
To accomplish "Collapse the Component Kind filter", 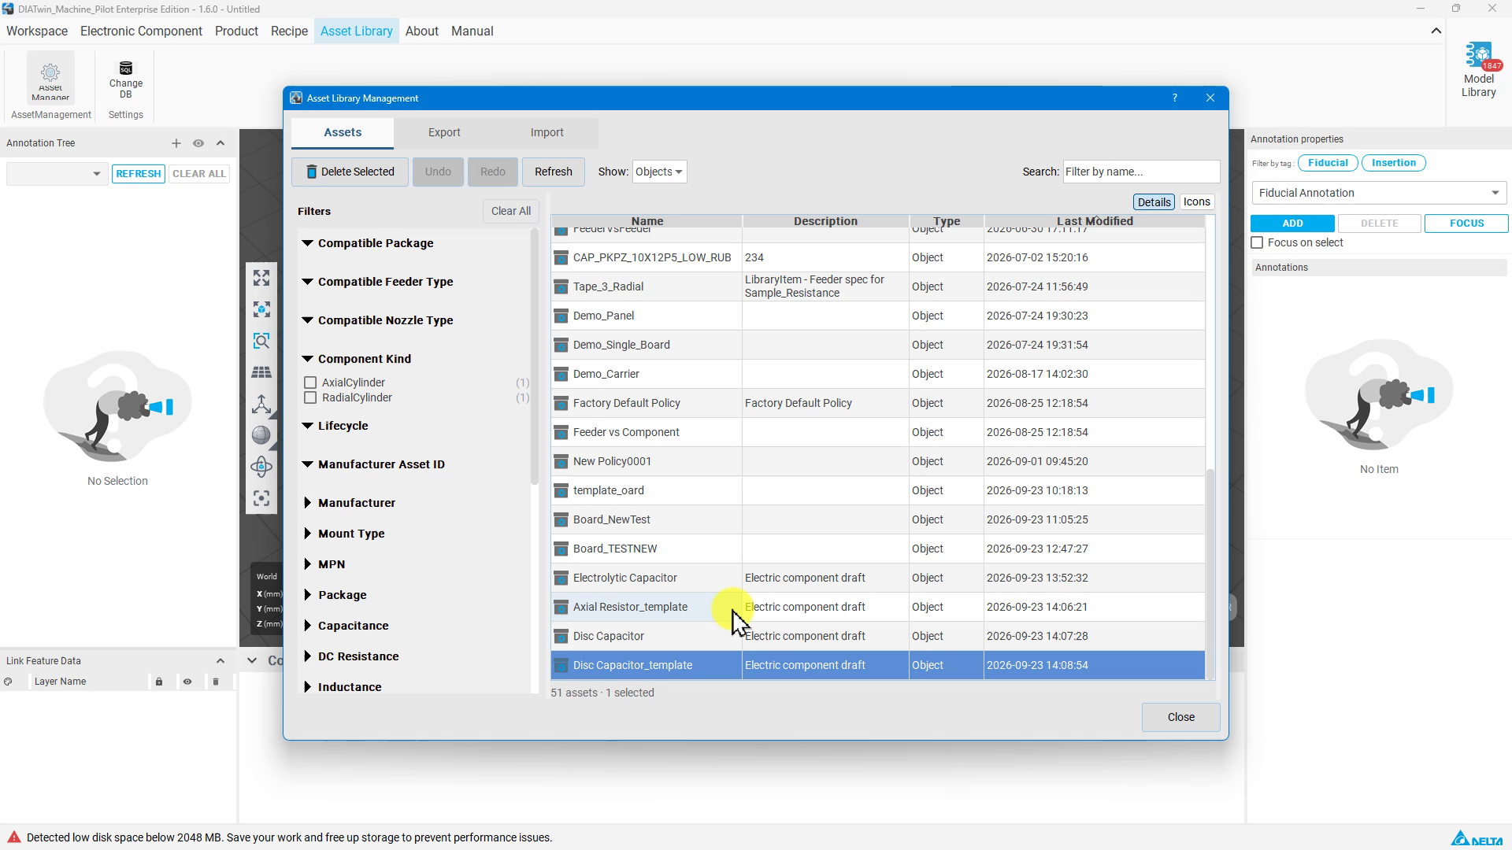I will tap(307, 359).
